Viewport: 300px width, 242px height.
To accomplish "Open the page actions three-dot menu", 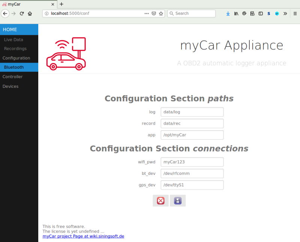I will [146, 14].
